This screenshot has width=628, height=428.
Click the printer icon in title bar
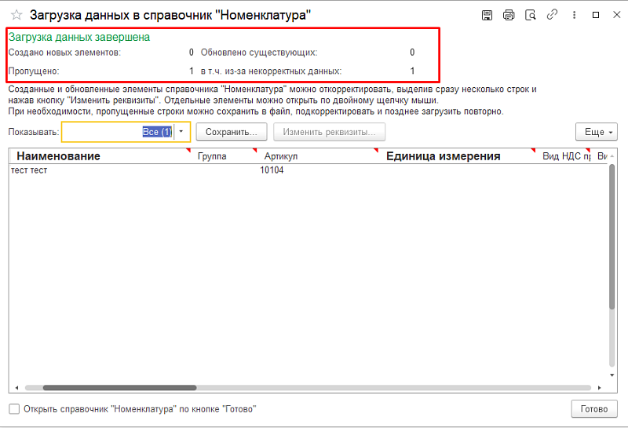tap(509, 15)
